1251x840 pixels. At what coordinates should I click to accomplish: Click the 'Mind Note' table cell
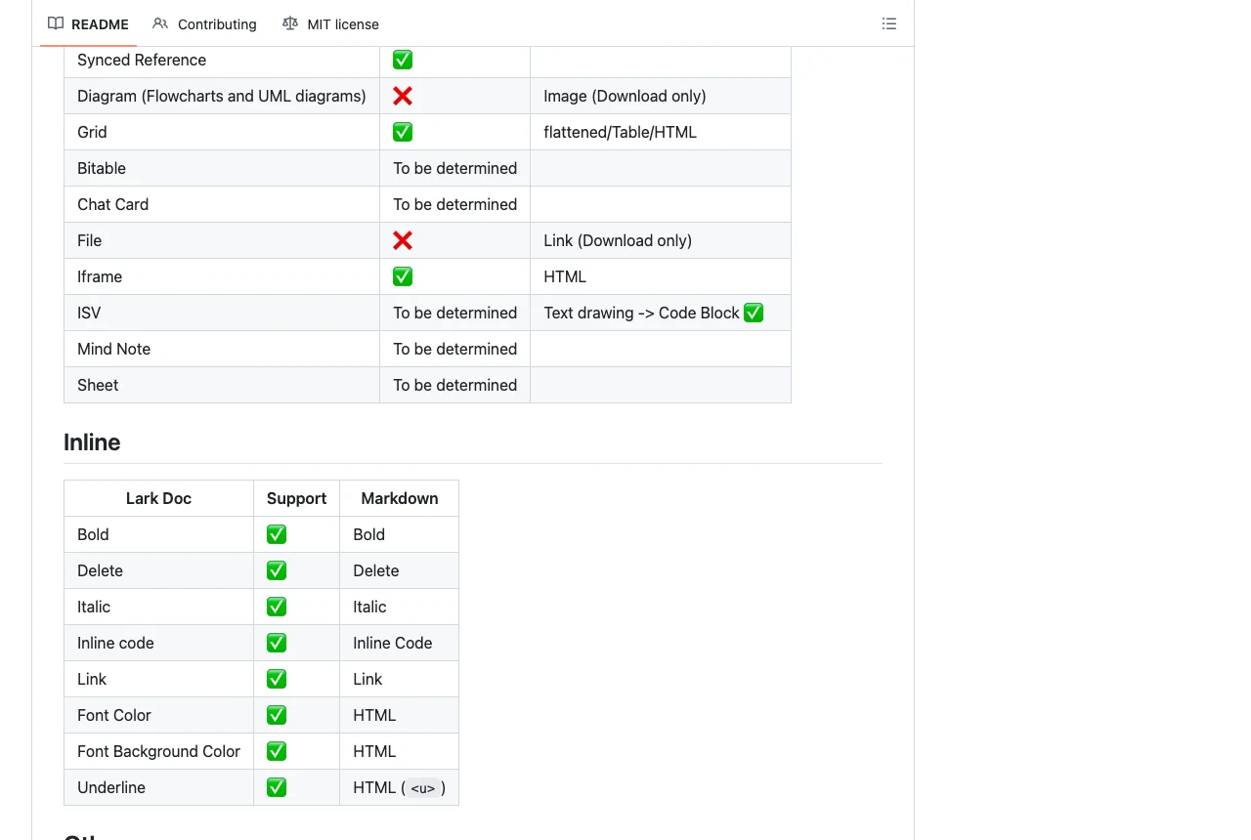(x=222, y=349)
